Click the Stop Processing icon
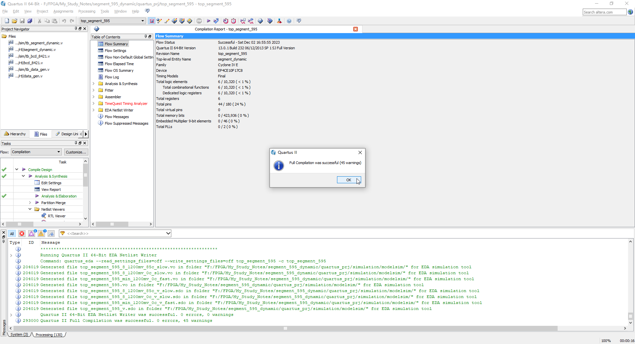The image size is (635, 344). point(199,21)
